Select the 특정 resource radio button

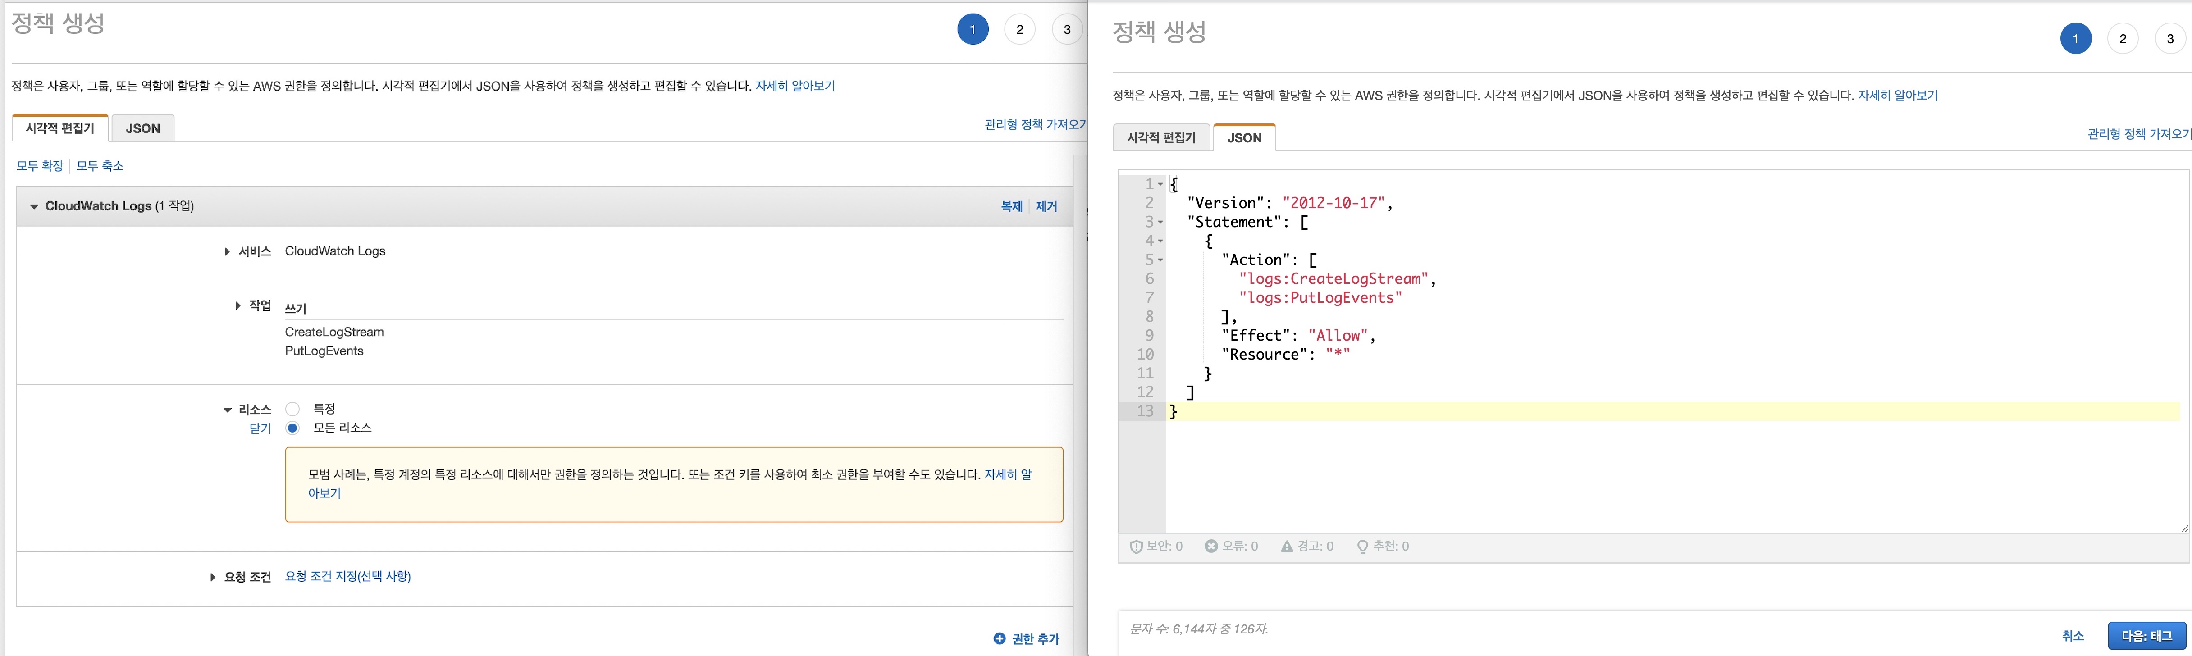(x=293, y=409)
